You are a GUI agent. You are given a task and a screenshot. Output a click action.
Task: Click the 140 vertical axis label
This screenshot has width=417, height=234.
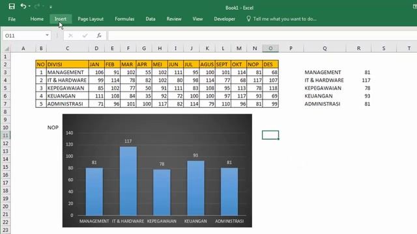[x=70, y=133]
